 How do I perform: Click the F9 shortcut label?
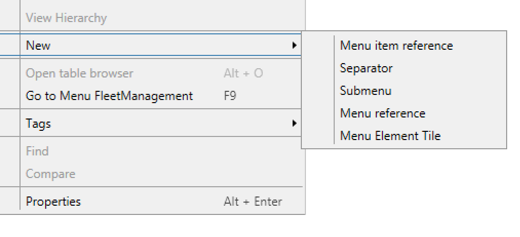pyautogui.click(x=230, y=96)
